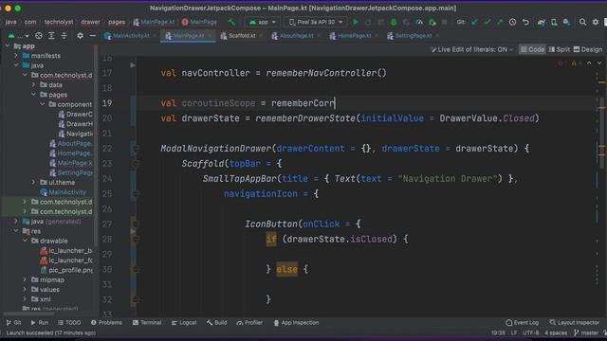Open the Build tool window
607x341 pixels.
coord(217,322)
